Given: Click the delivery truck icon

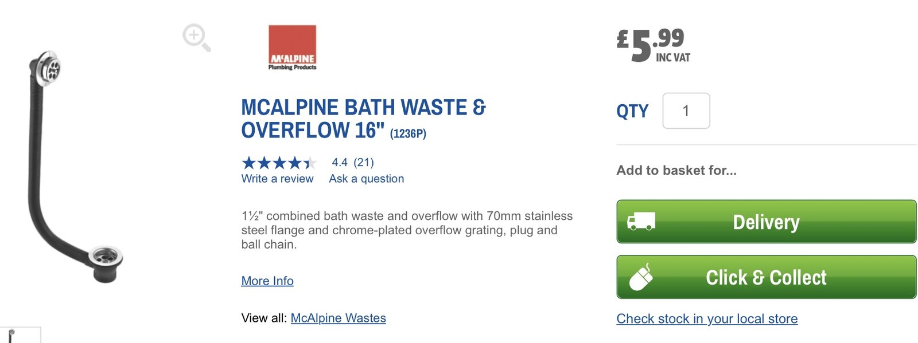Looking at the screenshot, I should tap(641, 222).
